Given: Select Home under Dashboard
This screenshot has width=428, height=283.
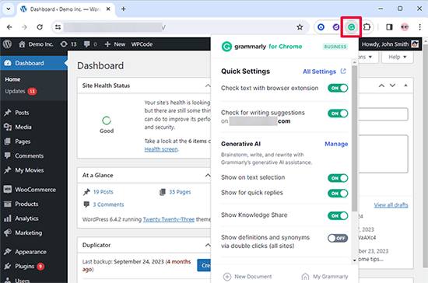Looking at the screenshot, I should (12, 79).
